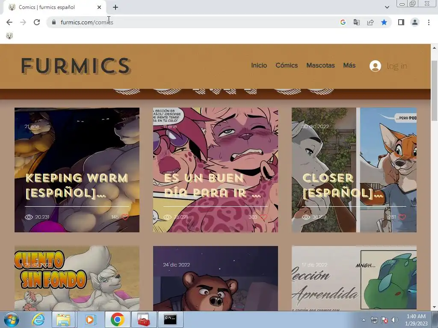Open the Keeping Warm [Español] comic card
The image size is (438, 328).
[x=77, y=170]
